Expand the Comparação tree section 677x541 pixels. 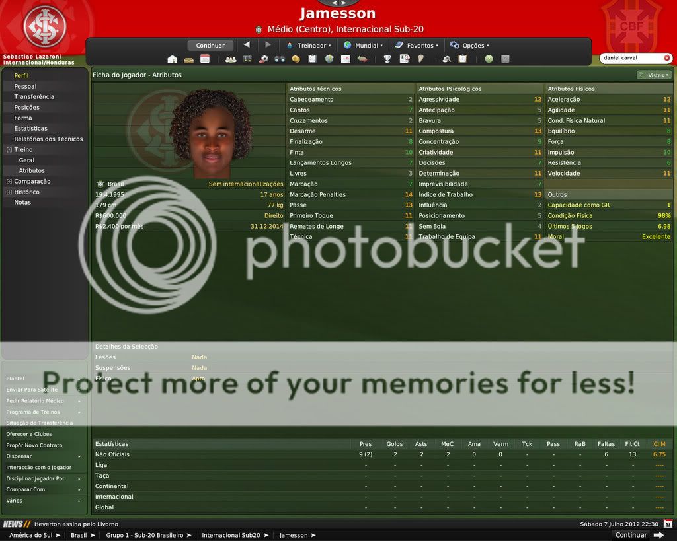[x=9, y=182]
